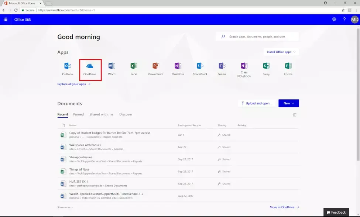The width and height of the screenshot is (360, 217).
Task: Click the Office 365 header title
Action: 23,20
